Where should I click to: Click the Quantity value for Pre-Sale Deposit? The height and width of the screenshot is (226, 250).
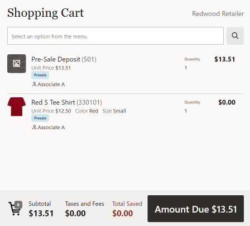coord(186,68)
